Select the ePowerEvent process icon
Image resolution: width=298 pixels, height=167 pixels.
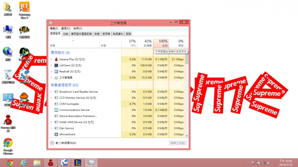[x=56, y=134]
